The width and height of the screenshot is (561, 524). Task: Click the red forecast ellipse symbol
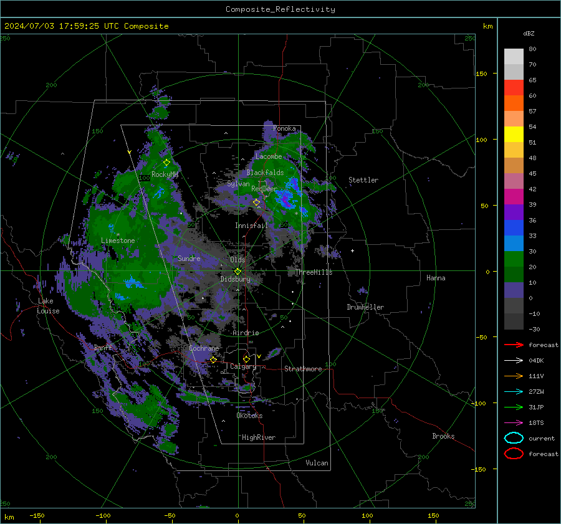(514, 454)
